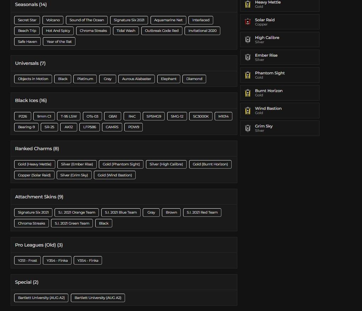Image resolution: width=362 pixels, height=311 pixels.
Task: Select the SMG-12 tag
Action: point(177,117)
